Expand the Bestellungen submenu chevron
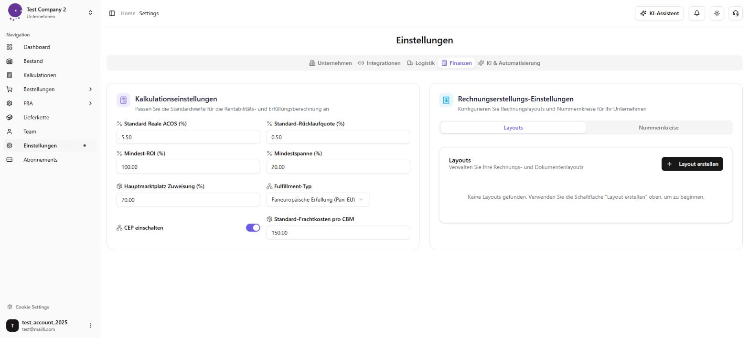The width and height of the screenshot is (749, 338). point(90,89)
